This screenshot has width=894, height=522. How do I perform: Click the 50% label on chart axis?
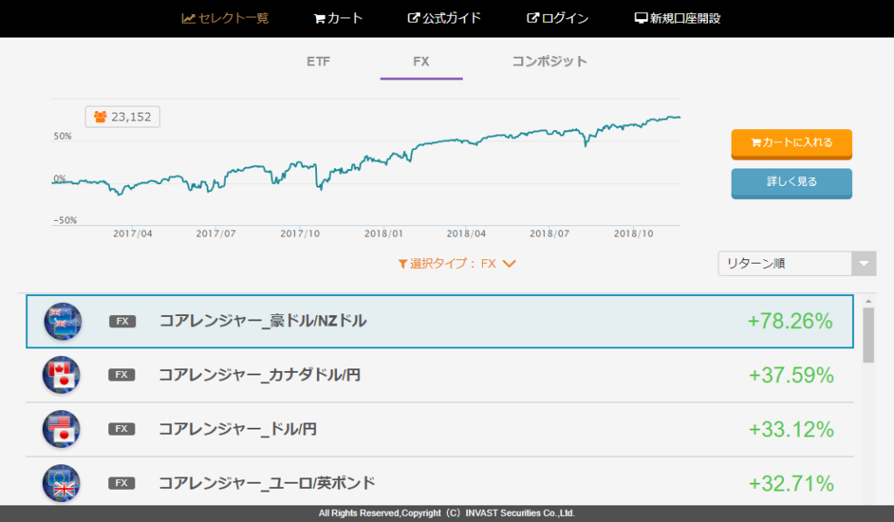pos(63,136)
